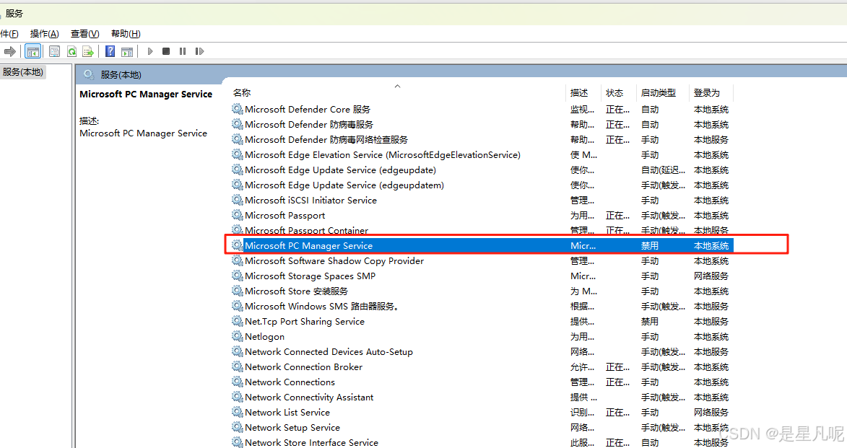Open Properties via the toolbar properties icon
The width and height of the screenshot is (847, 448).
55,51
